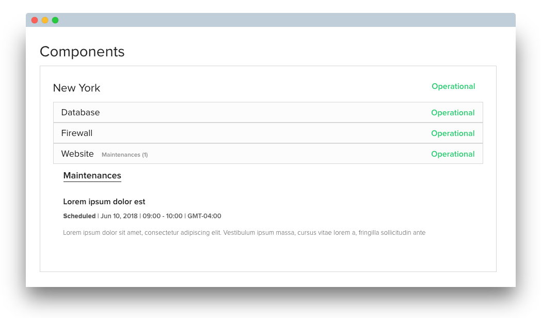Click Database's Operational status
Image resolution: width=541 pixels, height=318 pixels.
[x=453, y=113]
